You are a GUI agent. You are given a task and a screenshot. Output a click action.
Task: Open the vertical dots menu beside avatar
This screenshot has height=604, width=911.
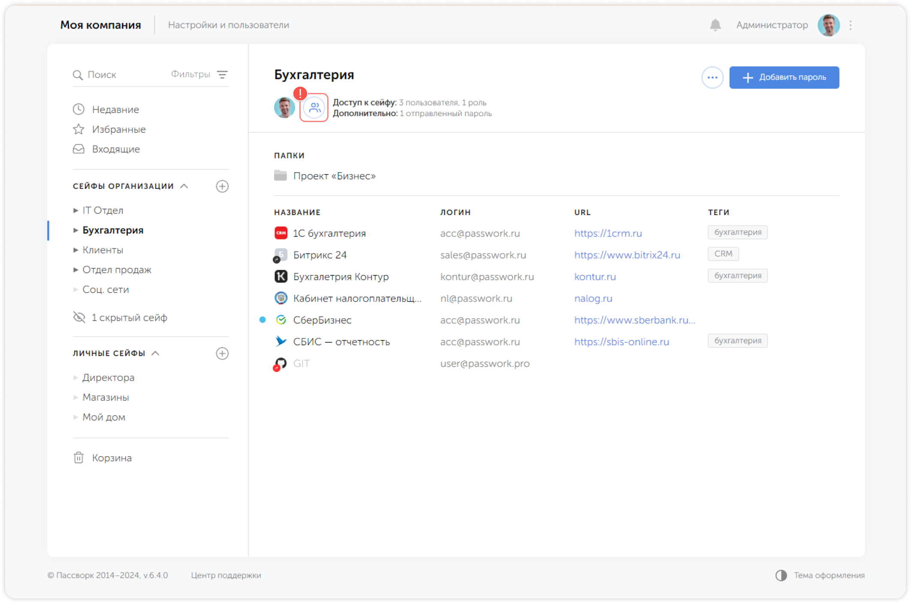851,25
